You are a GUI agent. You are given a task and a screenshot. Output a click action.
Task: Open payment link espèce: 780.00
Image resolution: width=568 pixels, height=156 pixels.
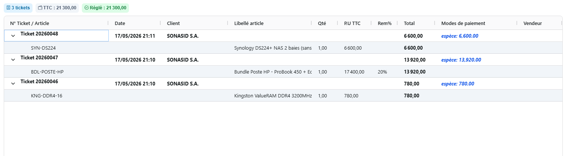coord(458,84)
